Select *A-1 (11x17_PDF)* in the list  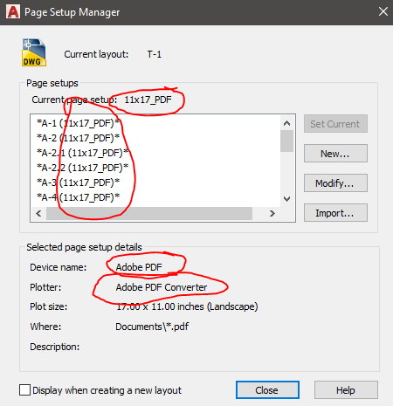[79, 123]
